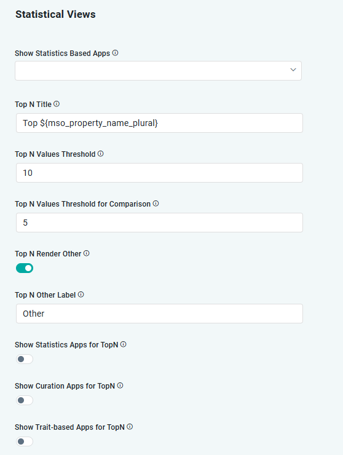The height and width of the screenshot is (455, 343).
Task: Click info icon beside Top N Other Label
Action: coord(81,295)
